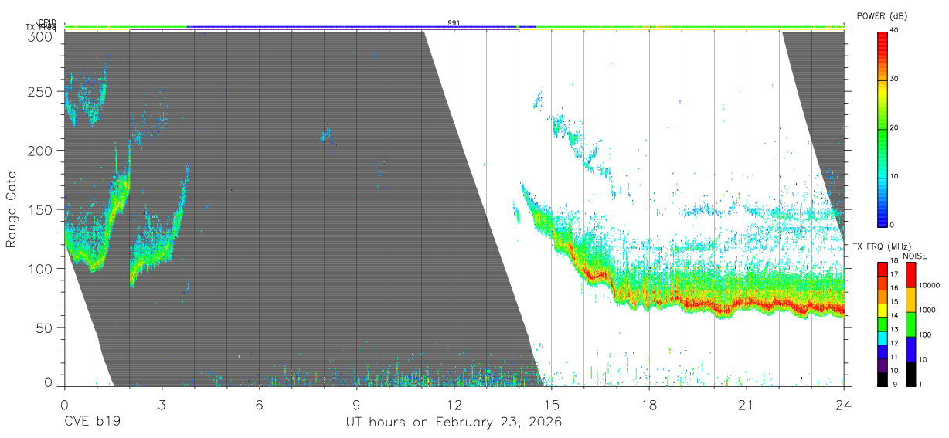Click the 200 tick on Range Gate axis
This screenshot has width=949, height=438.
(x=42, y=151)
